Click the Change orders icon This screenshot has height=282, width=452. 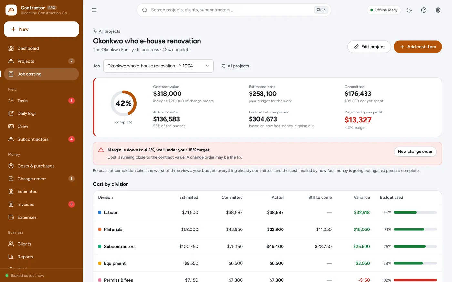[x=11, y=179]
